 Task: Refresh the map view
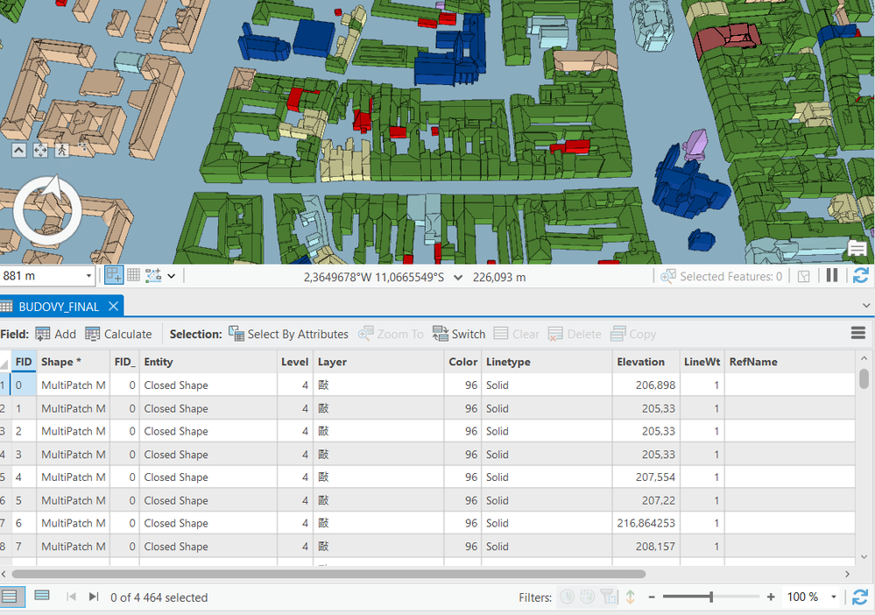[860, 276]
